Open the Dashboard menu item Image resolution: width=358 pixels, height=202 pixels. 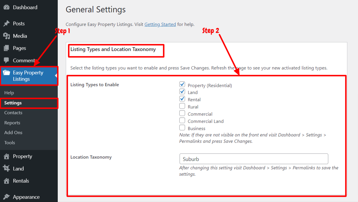[x=25, y=8]
